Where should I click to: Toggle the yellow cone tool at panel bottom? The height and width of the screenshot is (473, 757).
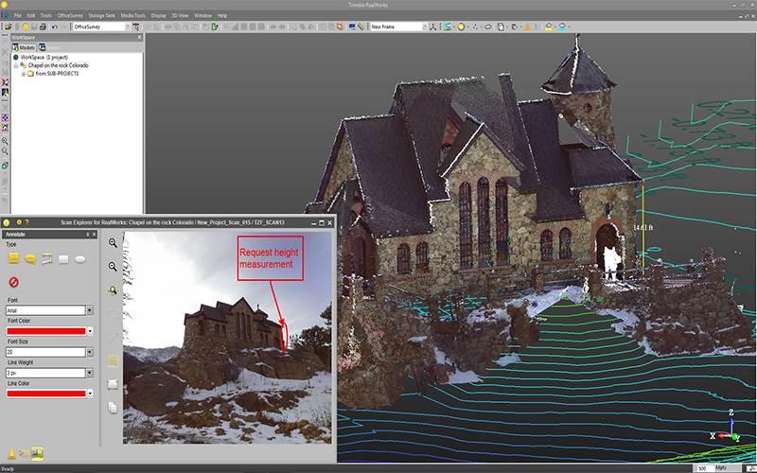tap(11, 453)
